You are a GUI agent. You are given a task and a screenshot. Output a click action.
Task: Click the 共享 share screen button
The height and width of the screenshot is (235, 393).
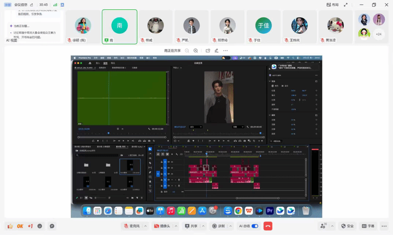(x=191, y=226)
